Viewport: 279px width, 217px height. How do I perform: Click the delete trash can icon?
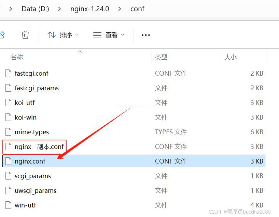(x=25, y=35)
